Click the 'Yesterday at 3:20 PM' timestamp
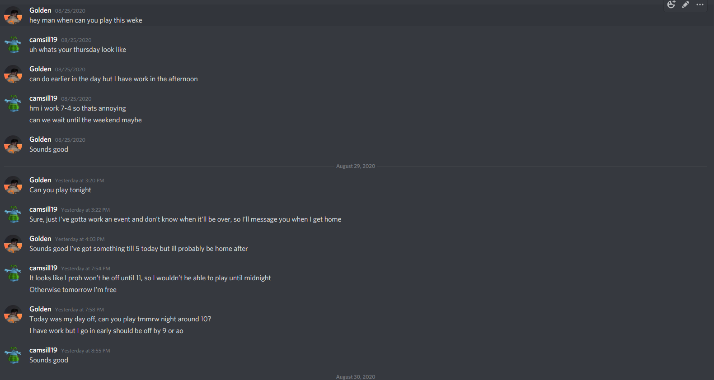This screenshot has height=380, width=714. (80, 181)
